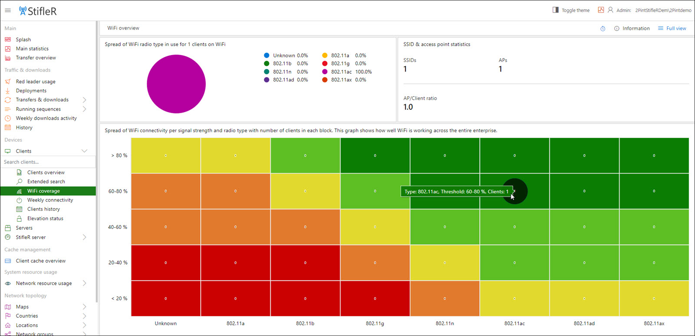Screen dimensions: 695x336
Task: Click the magenta 802.11ac pie chart
Action: 176,84
